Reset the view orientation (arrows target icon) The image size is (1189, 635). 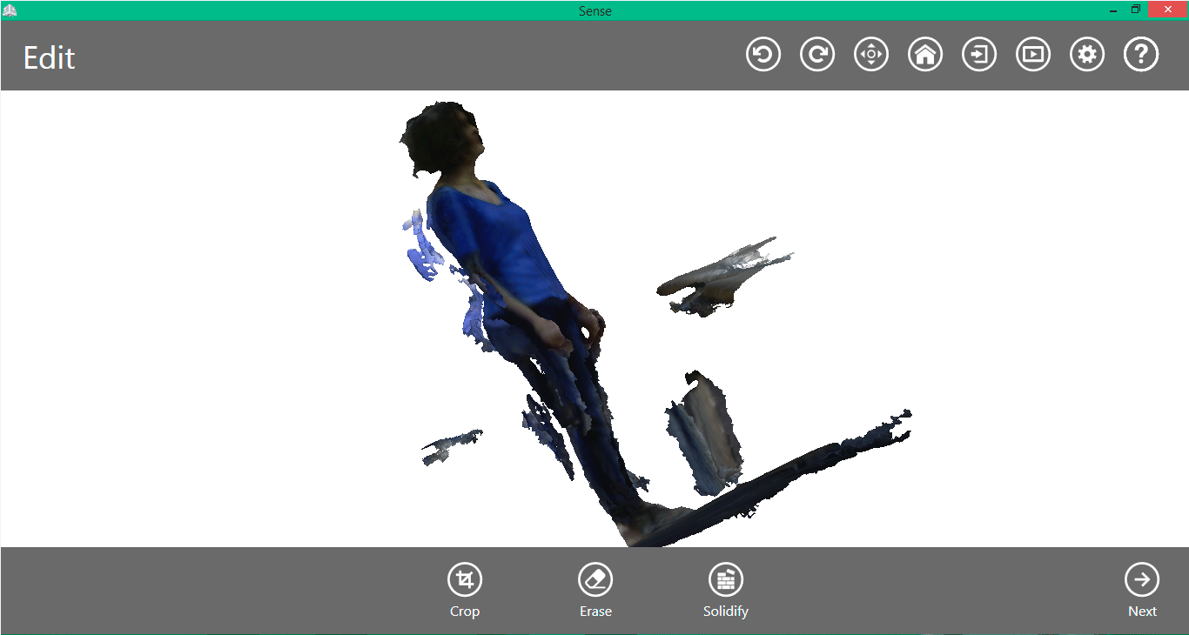pos(871,55)
